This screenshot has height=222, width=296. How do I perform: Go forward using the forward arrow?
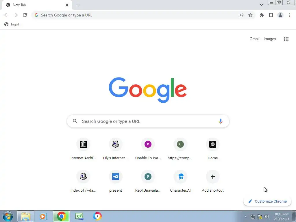click(16, 15)
